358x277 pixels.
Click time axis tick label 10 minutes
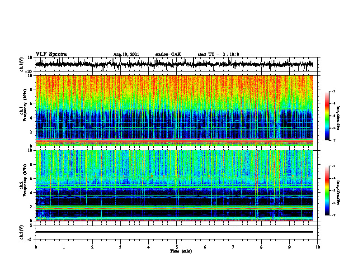(x=318, y=247)
